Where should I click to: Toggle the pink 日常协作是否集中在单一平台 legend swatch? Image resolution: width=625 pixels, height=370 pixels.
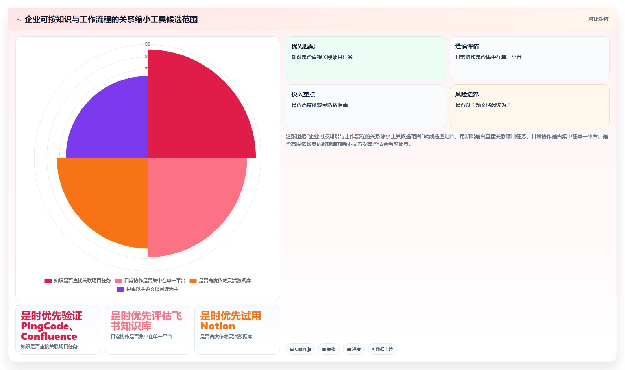coord(118,281)
